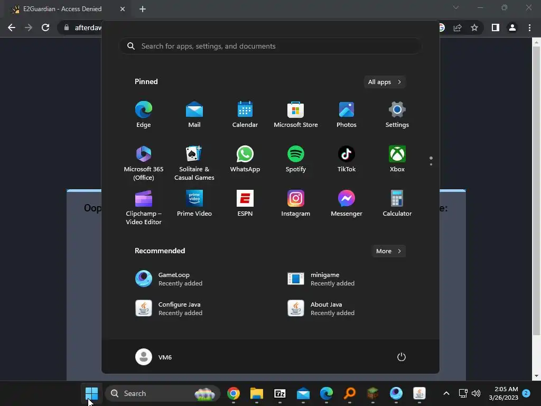This screenshot has width=541, height=406.
Task: Open the Java taskbar icon
Action: tap(419, 393)
